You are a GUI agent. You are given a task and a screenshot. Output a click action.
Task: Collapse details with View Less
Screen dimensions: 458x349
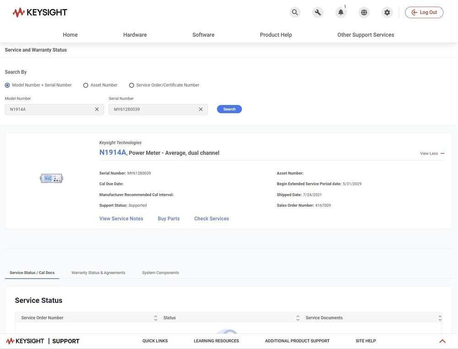click(432, 154)
